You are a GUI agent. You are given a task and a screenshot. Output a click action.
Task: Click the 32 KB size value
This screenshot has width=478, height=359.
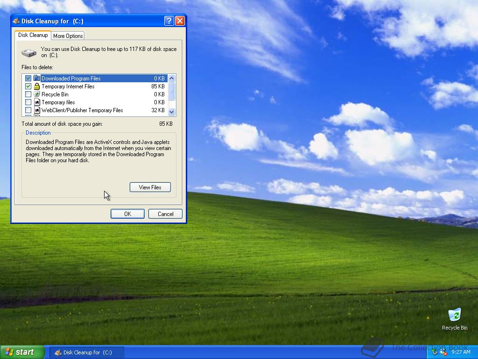pyautogui.click(x=158, y=110)
